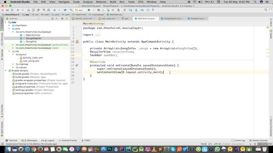The width and height of the screenshot is (273, 153).
Task: Click the Cut scissors icon
Action: (29, 10)
